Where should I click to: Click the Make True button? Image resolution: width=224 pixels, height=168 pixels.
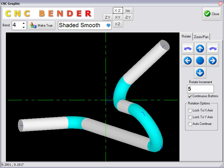42,25
